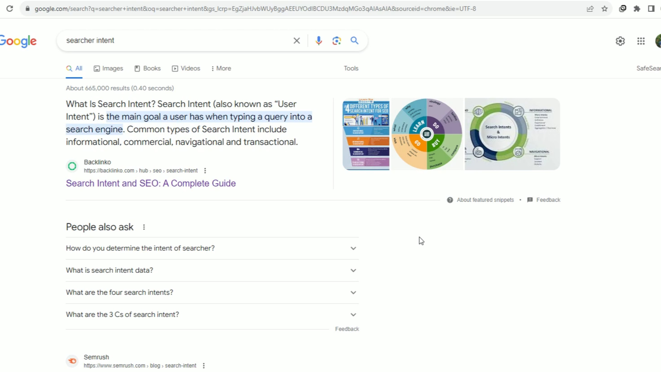Open Quick Settings gear icon

(x=620, y=41)
